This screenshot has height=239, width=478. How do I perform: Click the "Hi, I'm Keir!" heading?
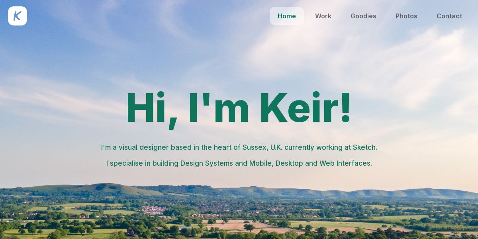[x=239, y=109]
